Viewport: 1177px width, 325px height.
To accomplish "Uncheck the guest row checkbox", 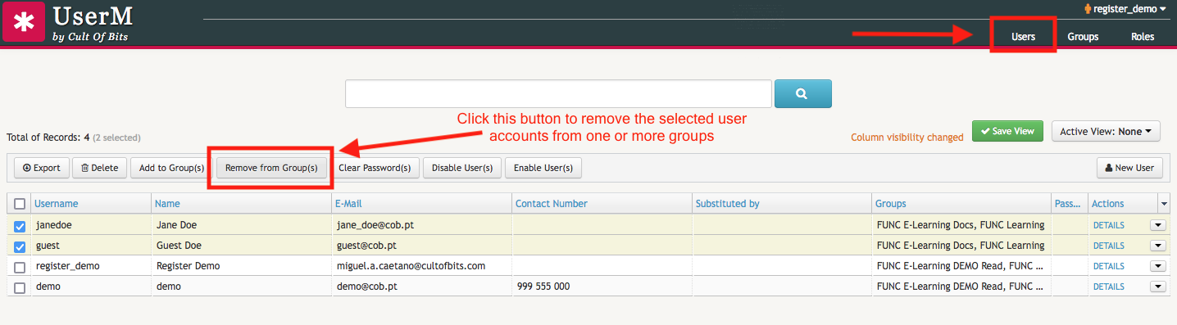I will coord(20,246).
